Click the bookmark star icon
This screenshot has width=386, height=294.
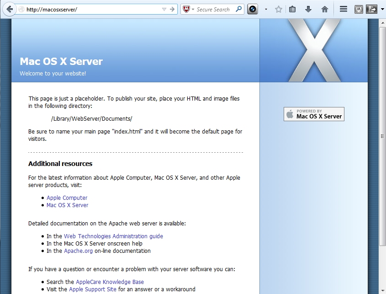point(278,9)
